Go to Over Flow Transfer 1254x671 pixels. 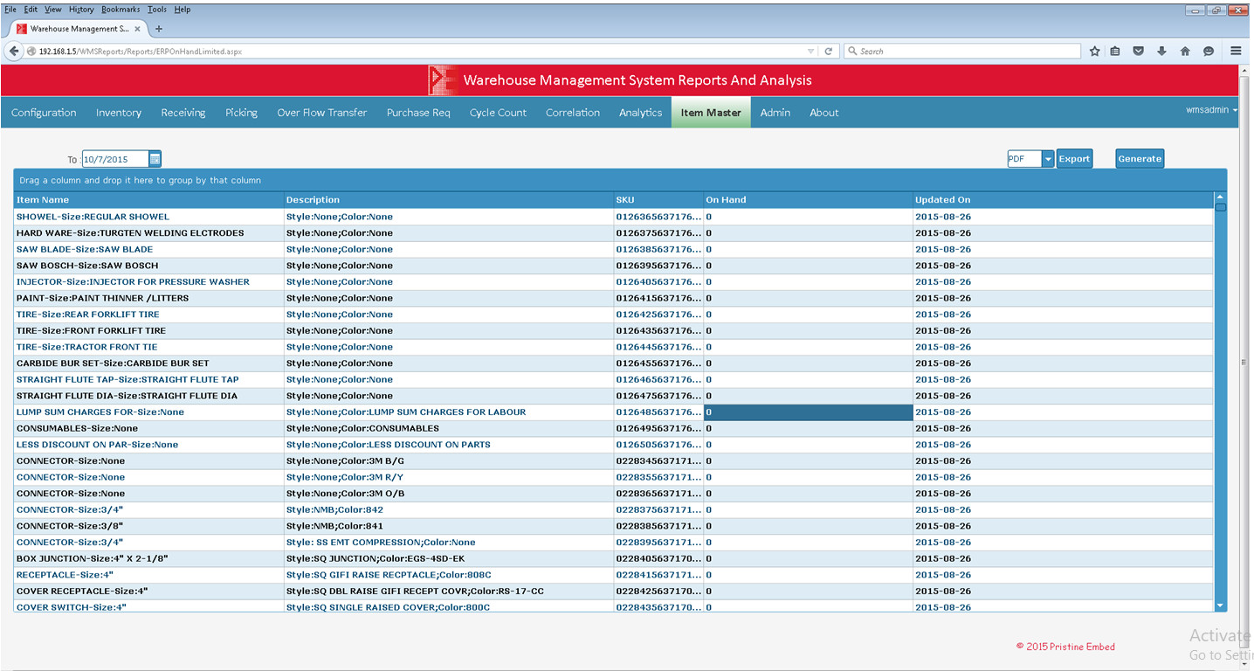point(322,113)
